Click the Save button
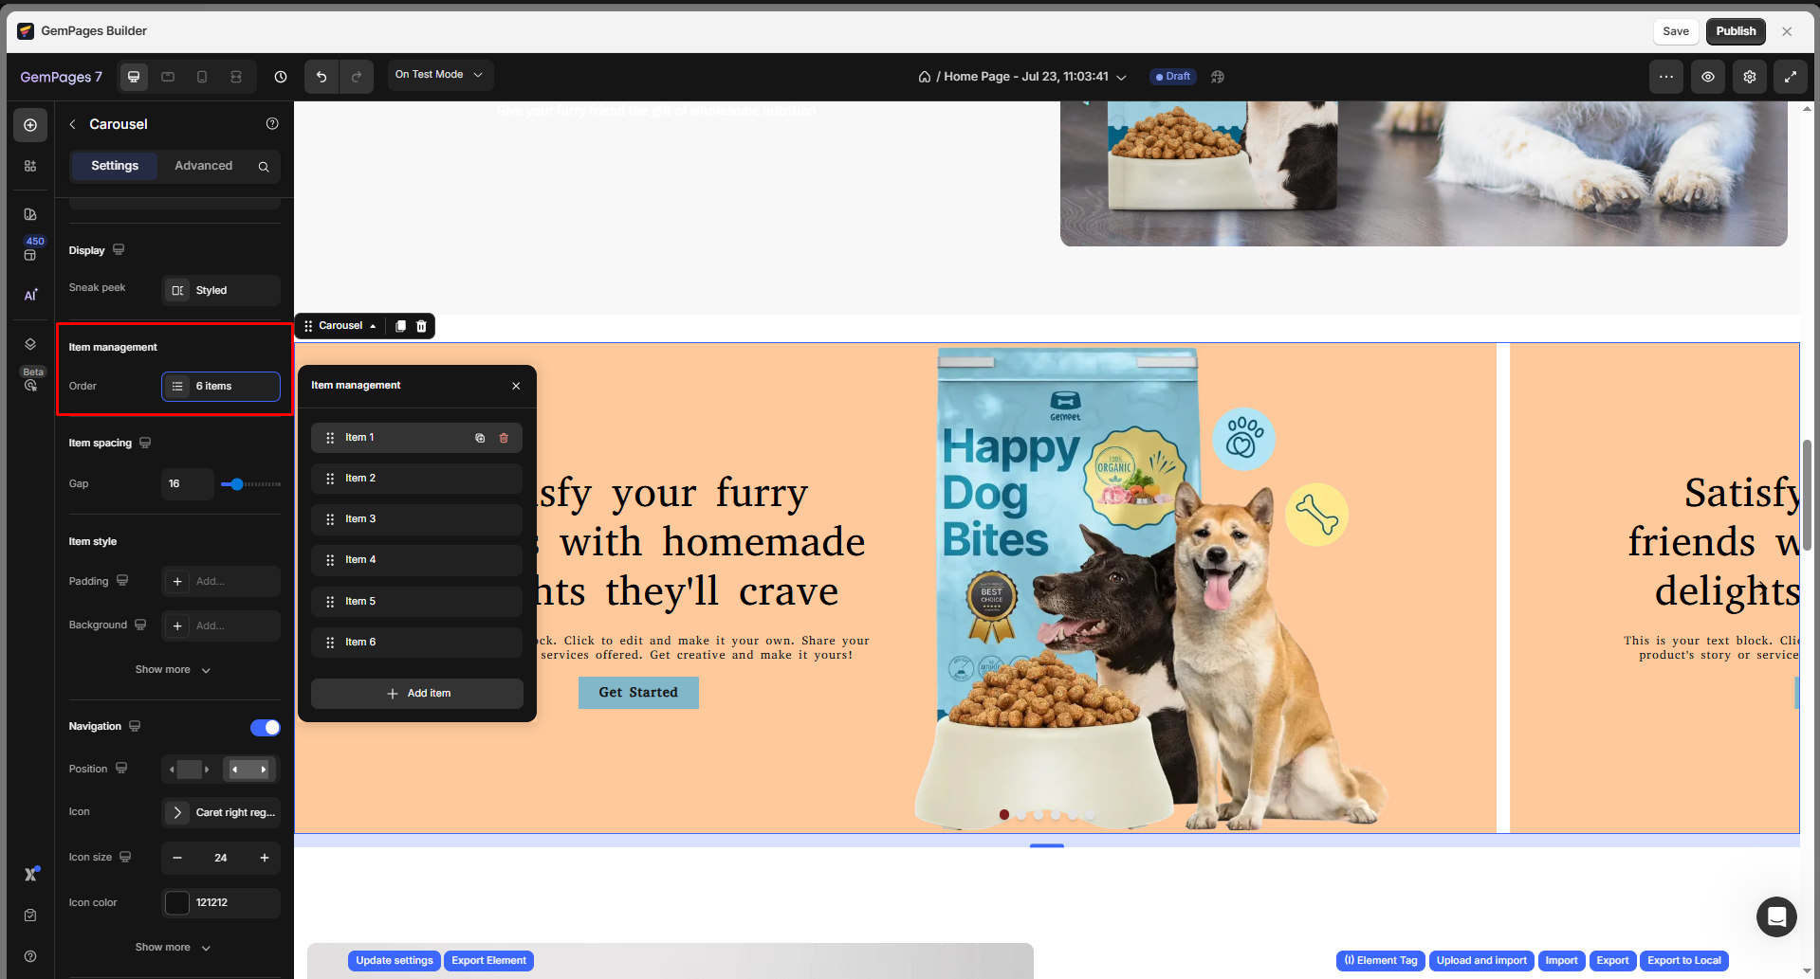Viewport: 1820px width, 979px height. [x=1676, y=31]
